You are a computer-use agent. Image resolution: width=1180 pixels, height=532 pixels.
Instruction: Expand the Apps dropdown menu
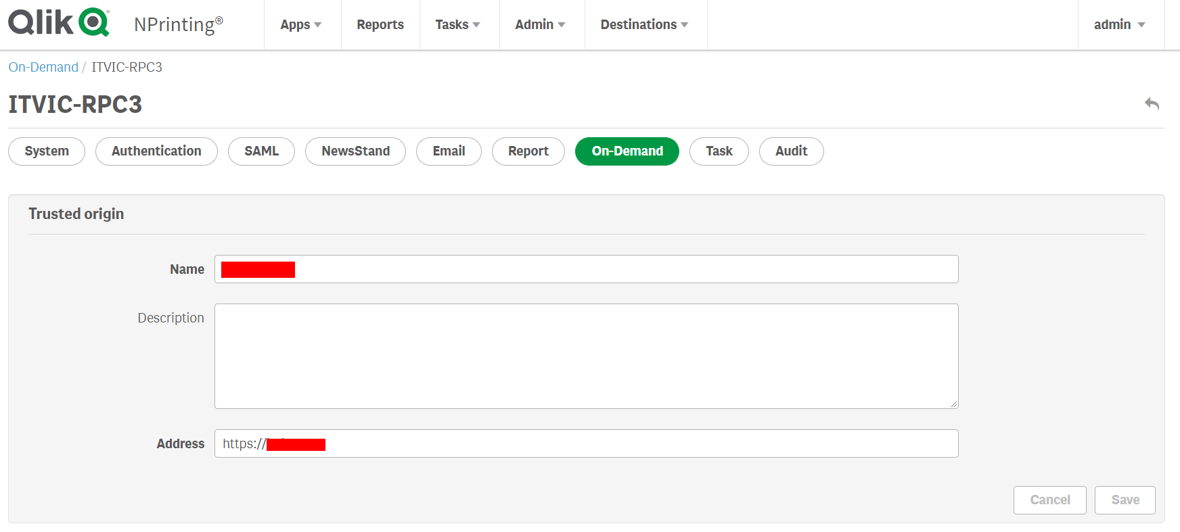[x=301, y=25]
